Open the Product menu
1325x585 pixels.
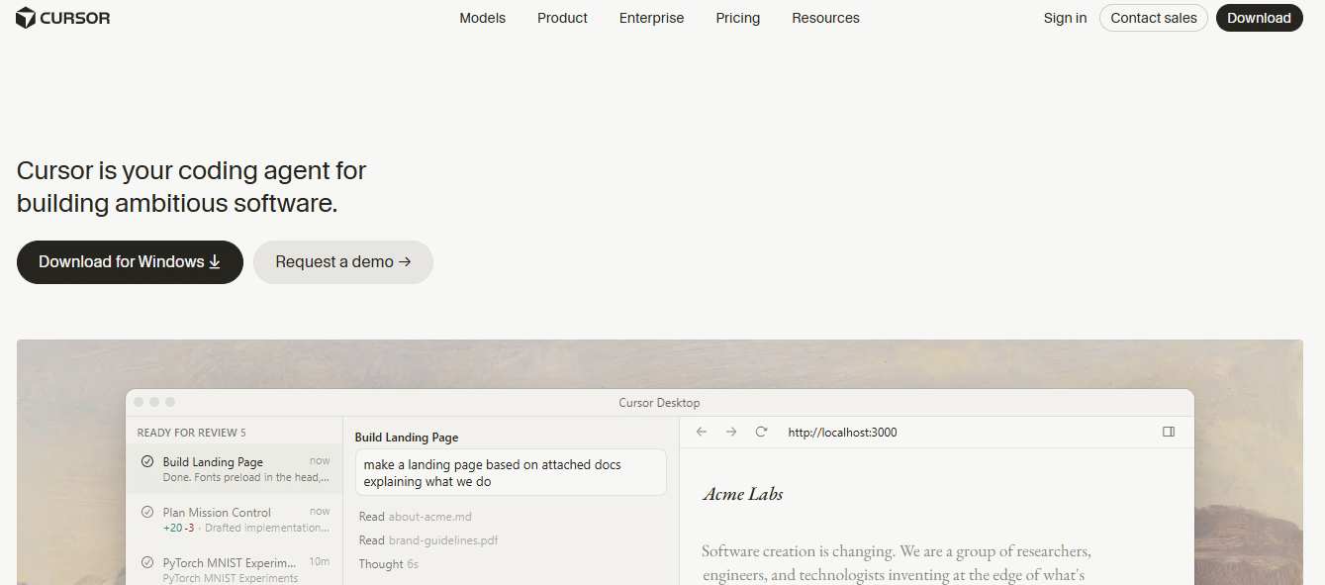pos(562,18)
